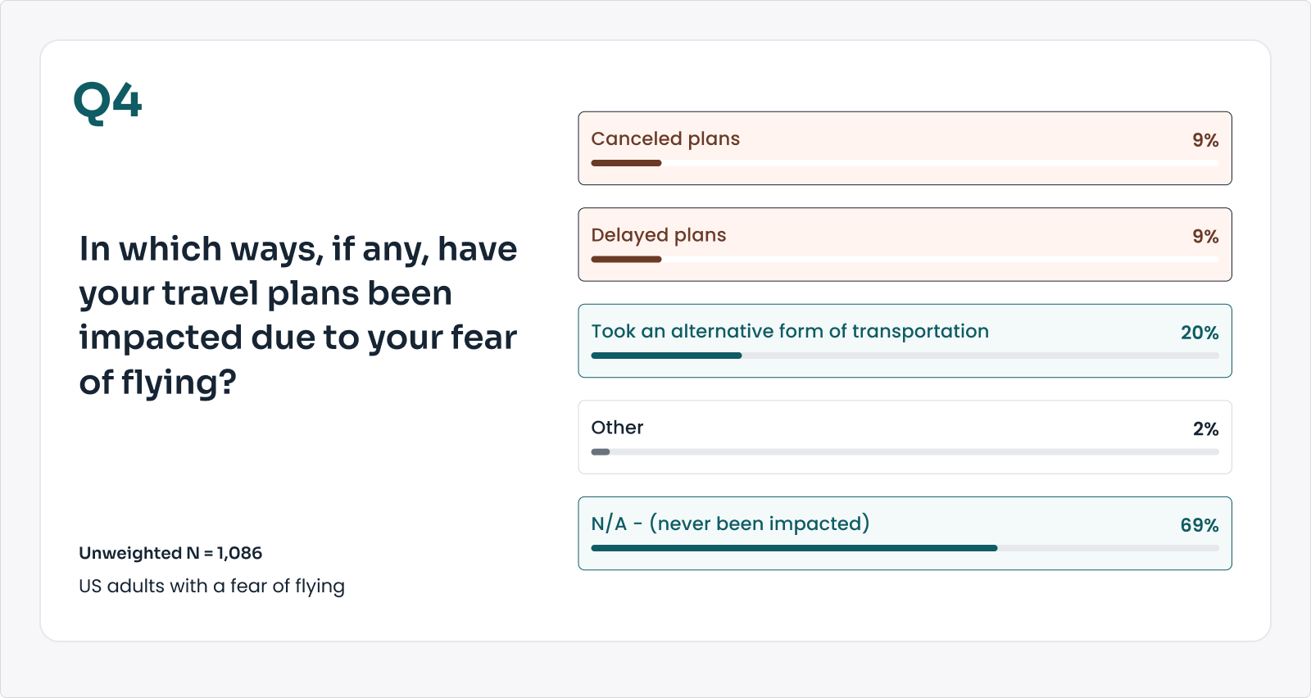Click the Other option progress bar
Screen dimensions: 1311x698
(x=905, y=452)
